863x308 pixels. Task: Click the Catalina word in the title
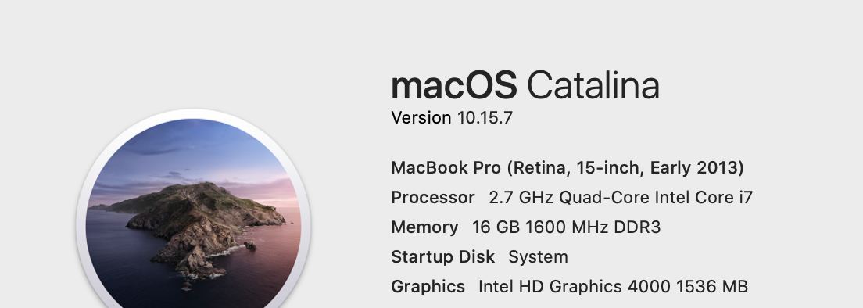(593, 86)
